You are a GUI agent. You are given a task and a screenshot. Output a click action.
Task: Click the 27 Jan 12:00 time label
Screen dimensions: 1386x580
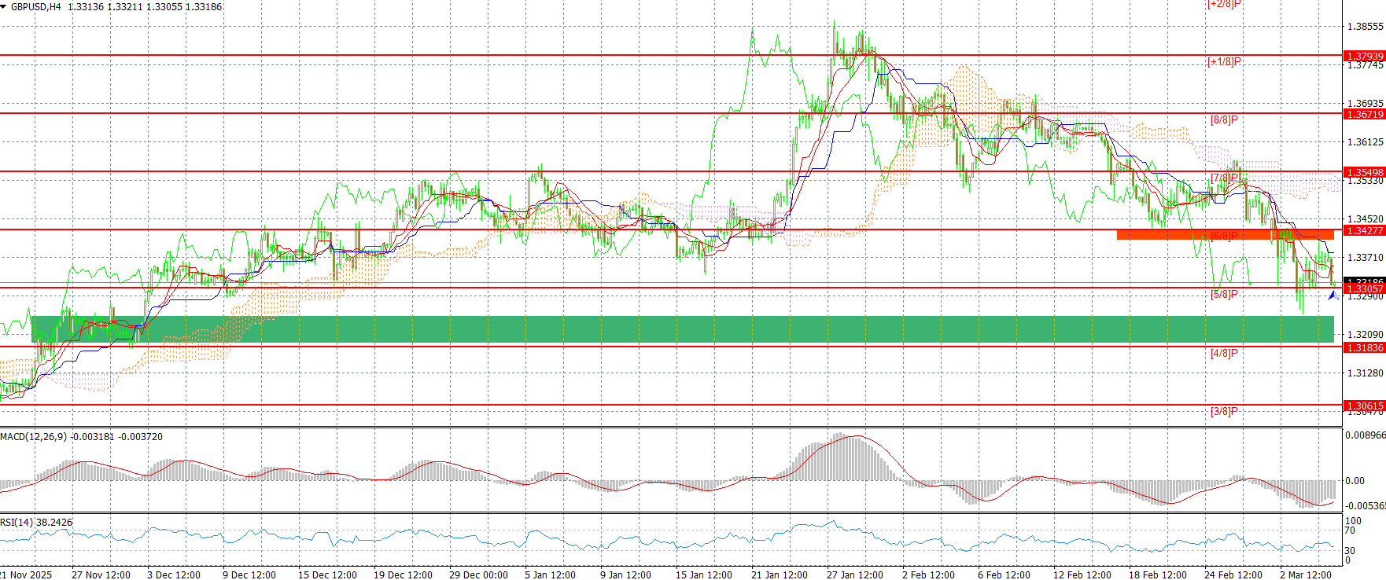tap(855, 574)
